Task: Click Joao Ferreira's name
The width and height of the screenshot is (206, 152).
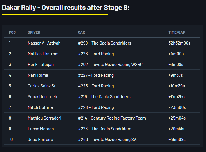Action: [x=40, y=140]
